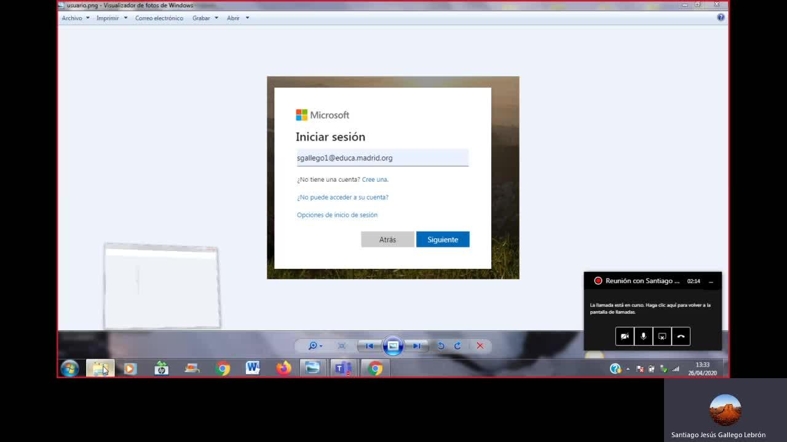
Task: Click the 02:14 call timer
Action: (694, 281)
